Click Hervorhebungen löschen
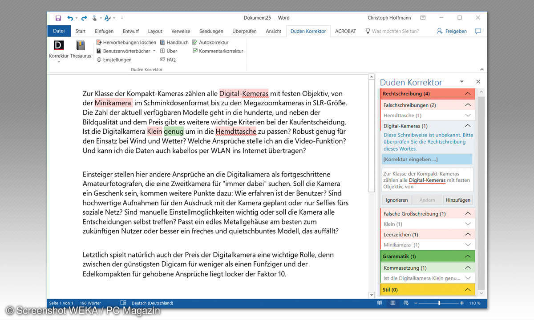This screenshot has height=320, width=534. pyautogui.click(x=126, y=43)
